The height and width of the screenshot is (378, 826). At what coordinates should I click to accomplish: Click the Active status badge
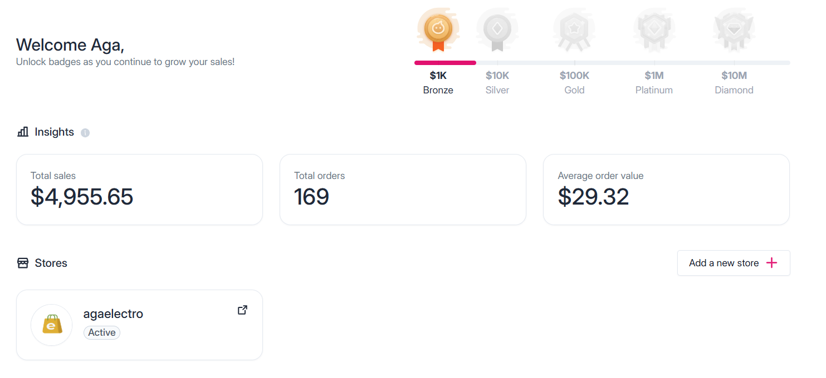(102, 332)
